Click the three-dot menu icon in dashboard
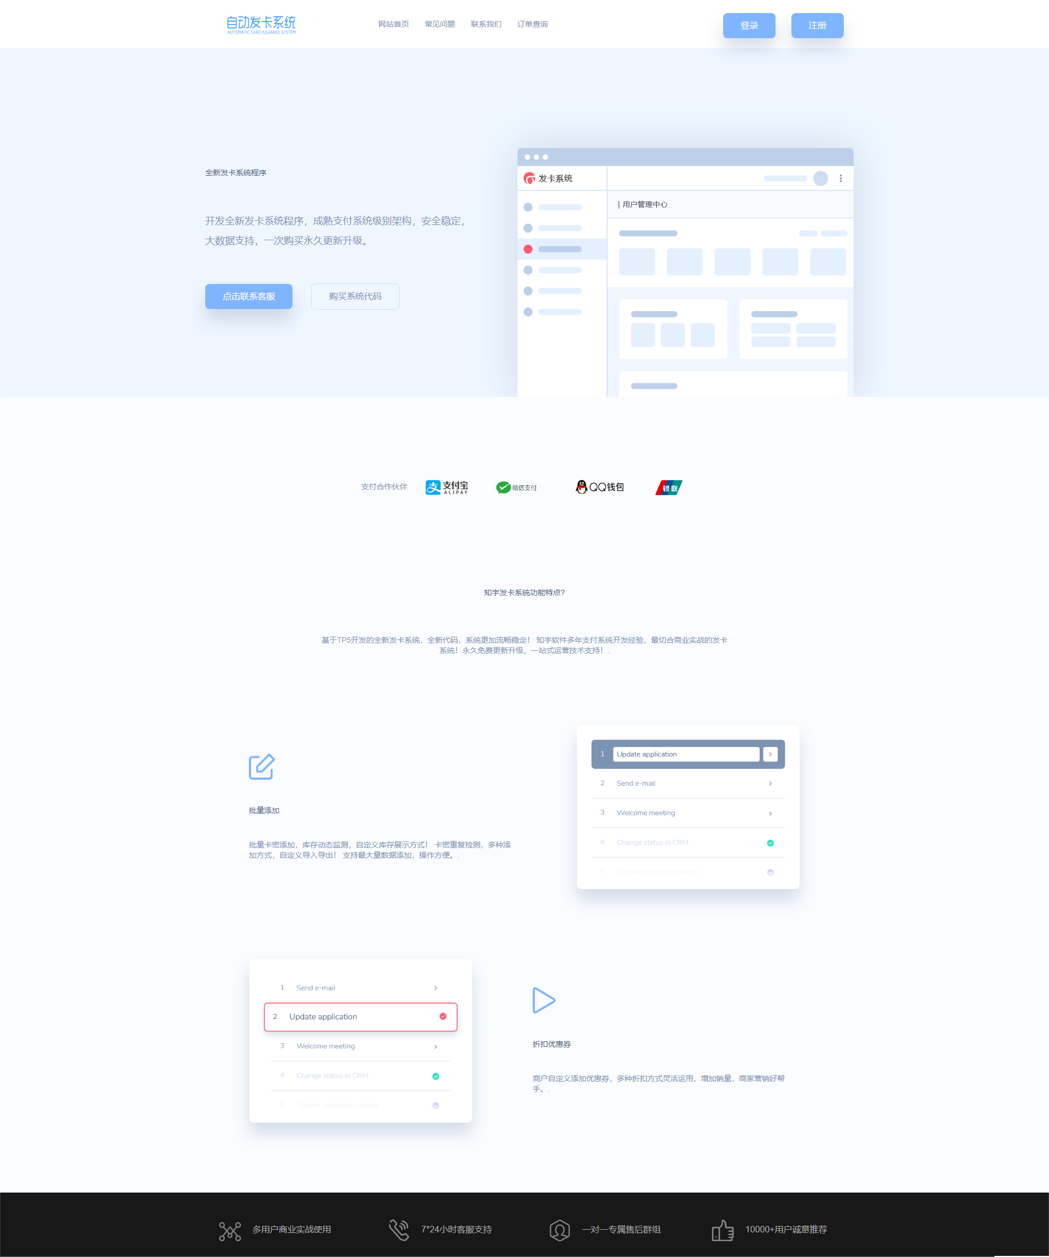Image resolution: width=1049 pixels, height=1257 pixels. 843,177
